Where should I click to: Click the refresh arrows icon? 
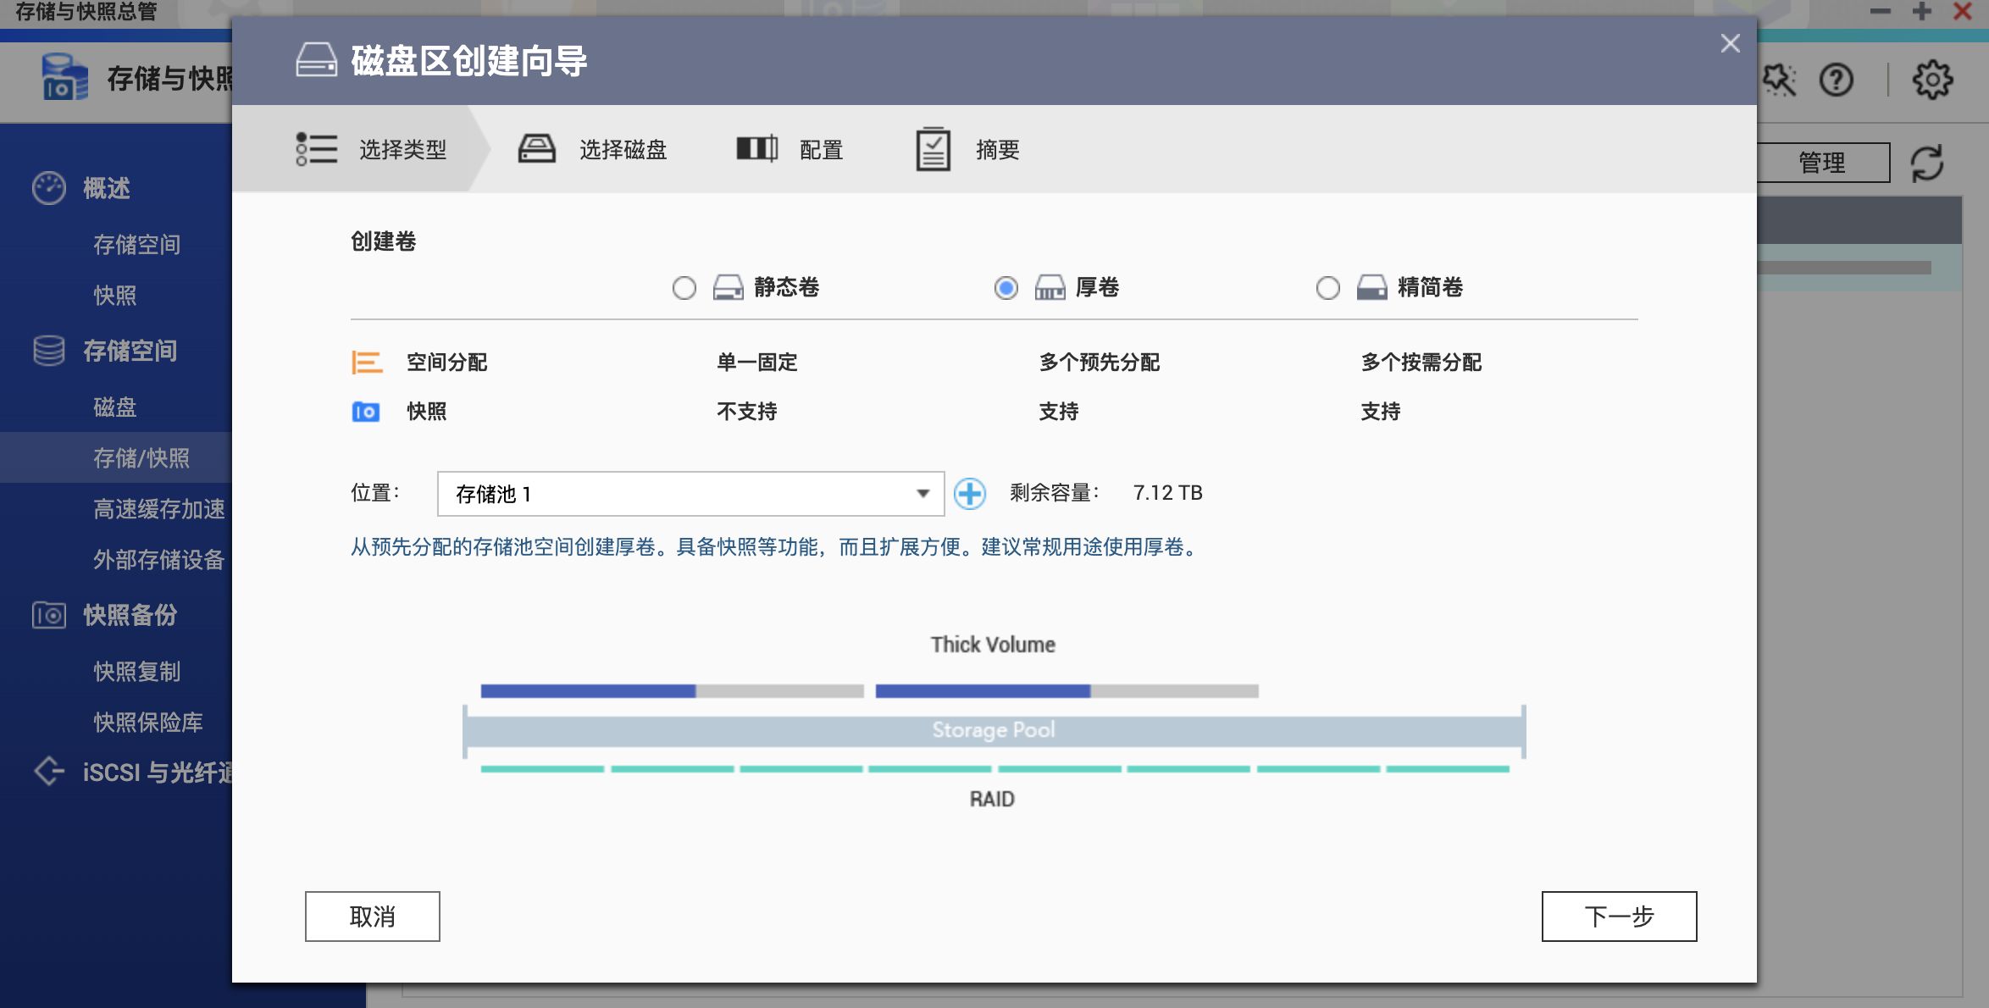pos(1926,163)
